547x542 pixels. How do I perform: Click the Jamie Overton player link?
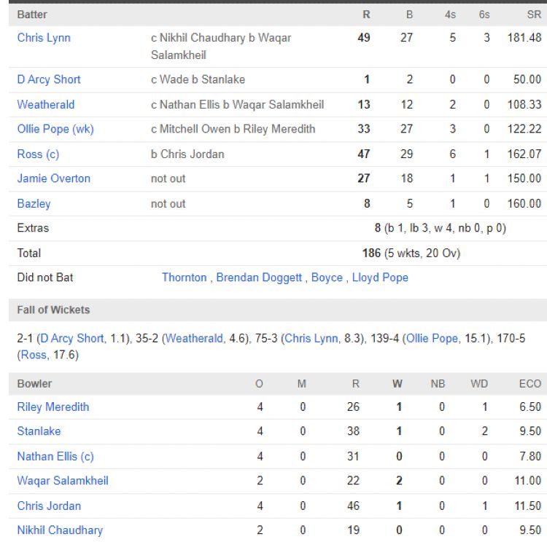(54, 178)
